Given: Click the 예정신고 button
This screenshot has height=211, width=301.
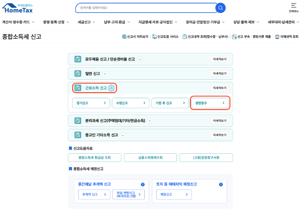Looking at the screenshot, I should tap(174, 195).
